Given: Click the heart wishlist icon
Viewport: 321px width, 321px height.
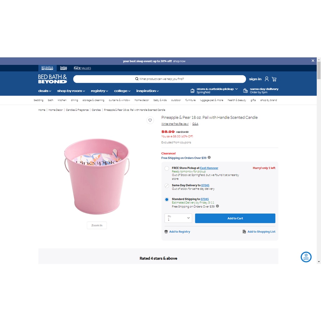Looking at the screenshot, I should tap(150, 120).
